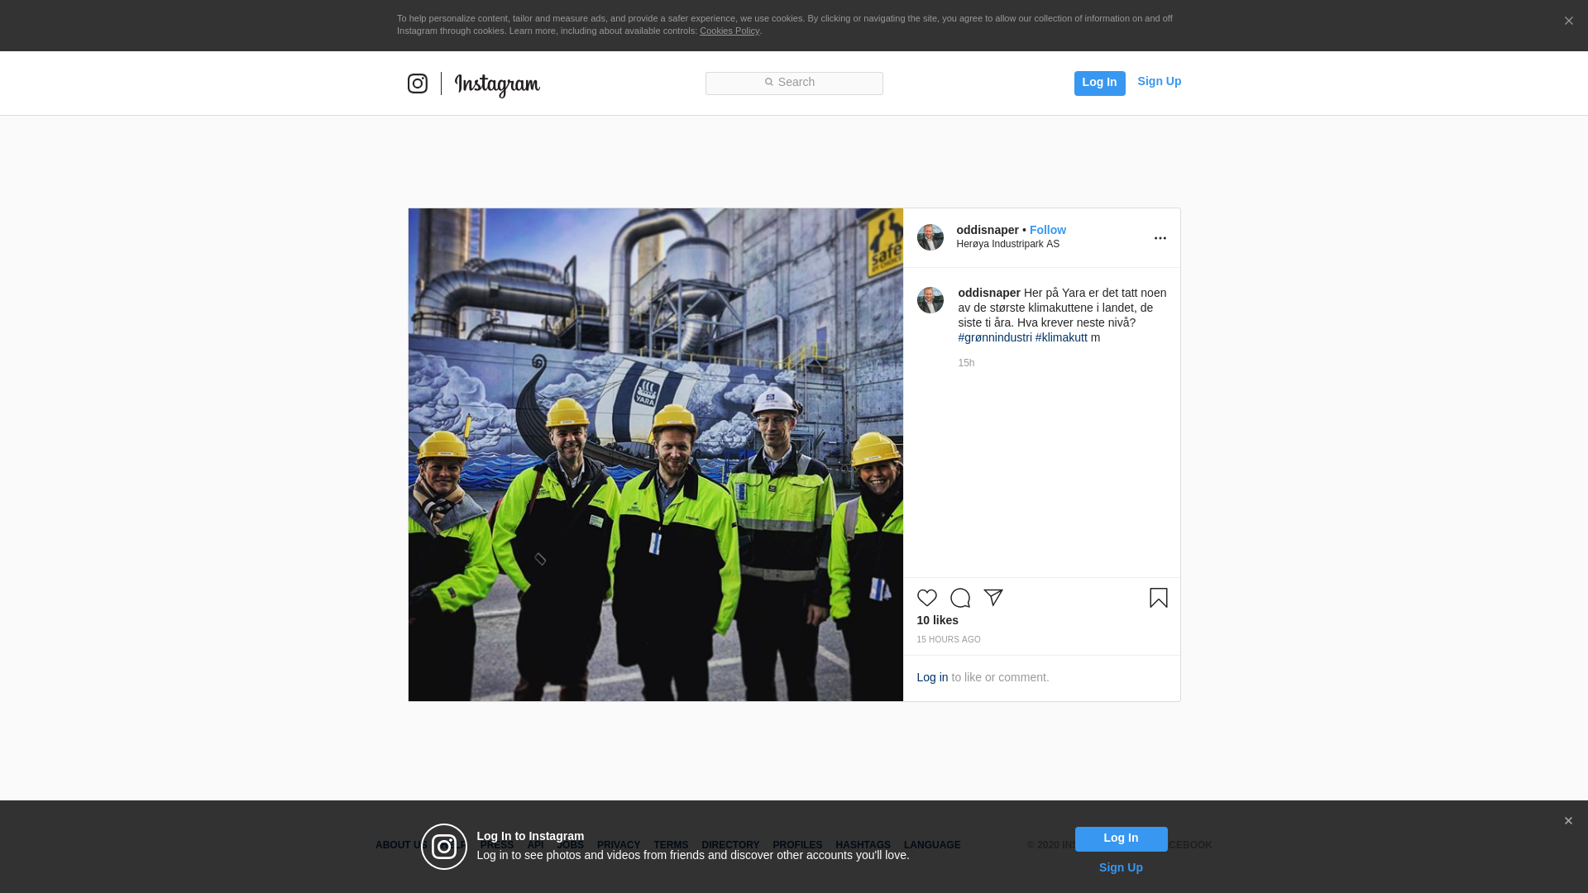1588x893 pixels.
Task: Open the Herøya Industripark AS location
Action: 1007,244
